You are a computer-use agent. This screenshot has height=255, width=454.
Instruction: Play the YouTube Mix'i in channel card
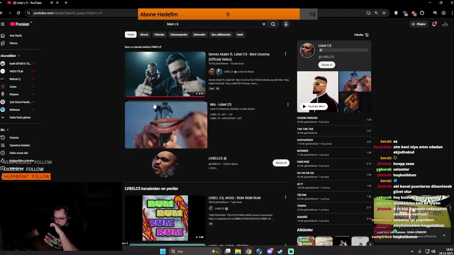pos(314,106)
